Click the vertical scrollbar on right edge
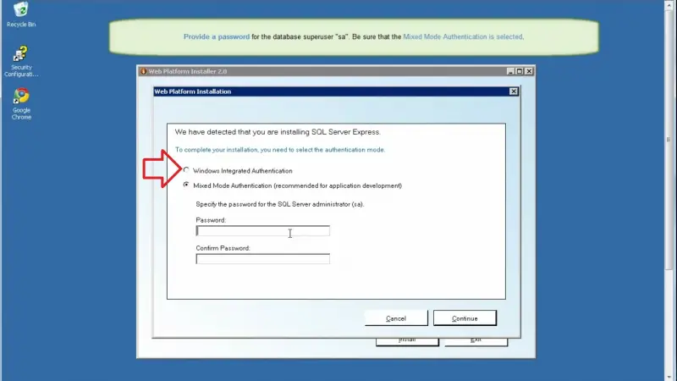Screen dimensions: 677x381 click(669, 140)
